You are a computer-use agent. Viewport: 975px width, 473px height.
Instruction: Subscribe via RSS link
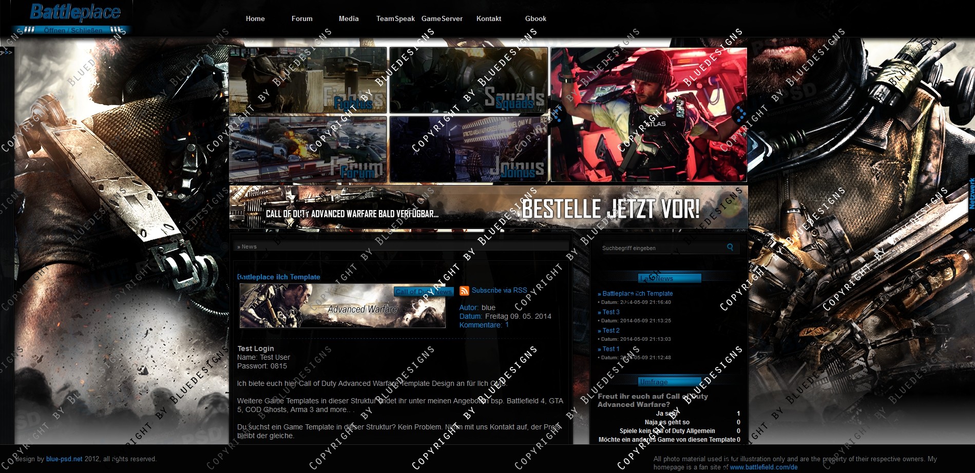[x=500, y=291]
